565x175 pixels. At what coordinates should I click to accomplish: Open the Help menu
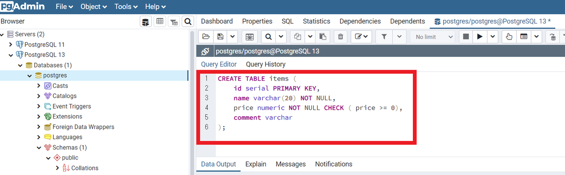pos(155,7)
